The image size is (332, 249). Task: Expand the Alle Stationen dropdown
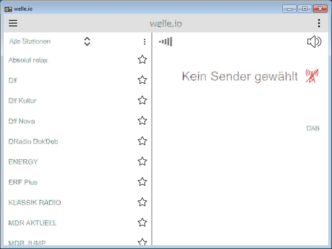click(30, 42)
